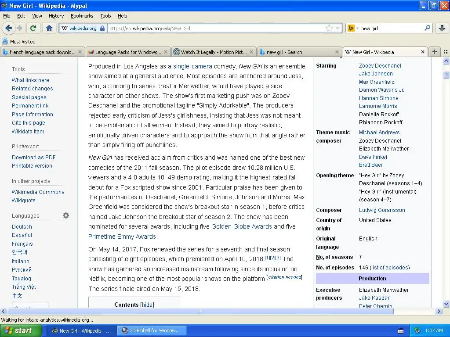The width and height of the screenshot is (450, 337).
Task: Reload the page with the refresh icon
Action: point(33,28)
